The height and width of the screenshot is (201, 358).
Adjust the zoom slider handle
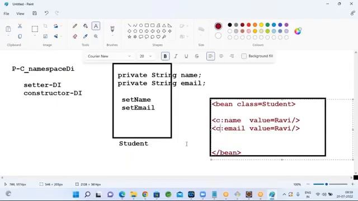pyautogui.click(x=327, y=184)
